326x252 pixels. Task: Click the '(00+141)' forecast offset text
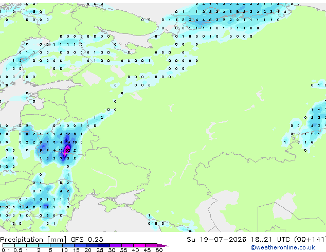(x=310, y=240)
